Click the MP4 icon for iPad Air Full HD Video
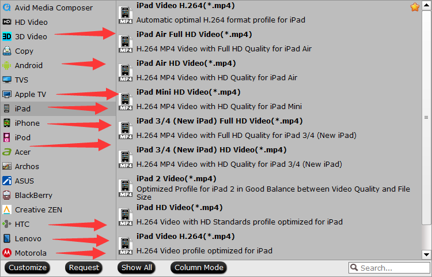Image resolution: width=432 pixels, height=277 pixels. 126,44
